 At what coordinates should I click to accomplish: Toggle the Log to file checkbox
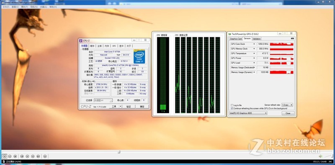(232, 105)
